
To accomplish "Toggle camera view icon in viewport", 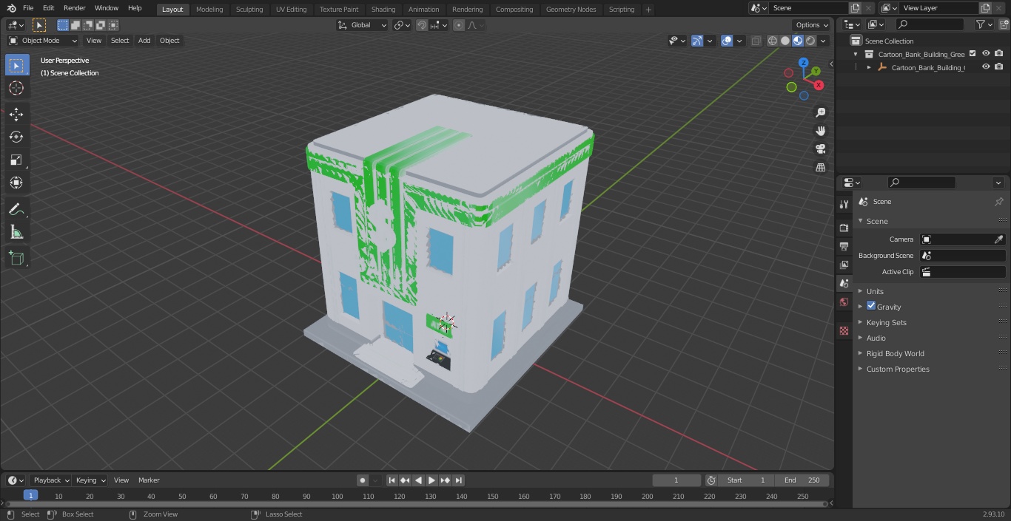I will click(820, 149).
